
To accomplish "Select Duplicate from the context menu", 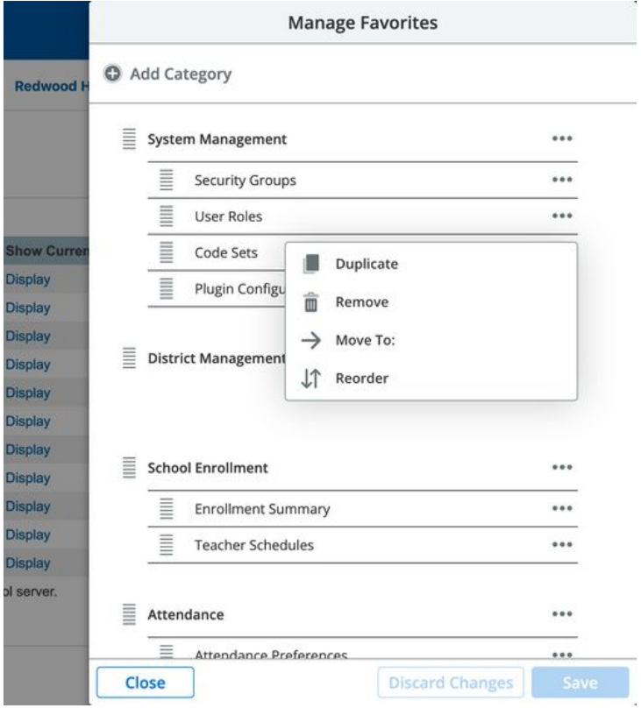I will point(366,264).
